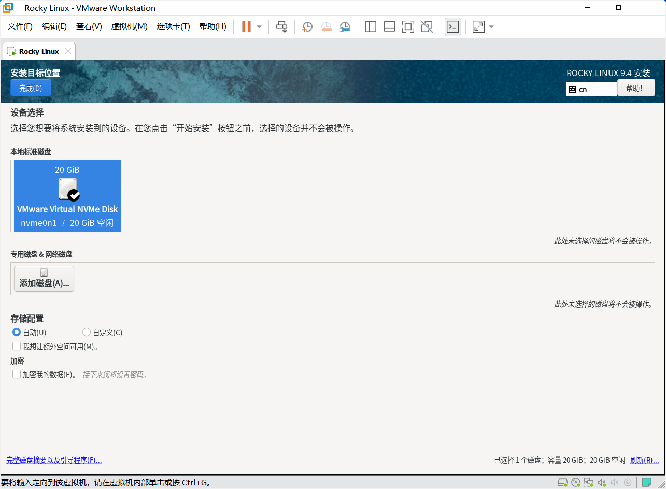The height and width of the screenshot is (489, 666).
Task: Open the snapshot manager wrench icon
Action: pyautogui.click(x=345, y=27)
